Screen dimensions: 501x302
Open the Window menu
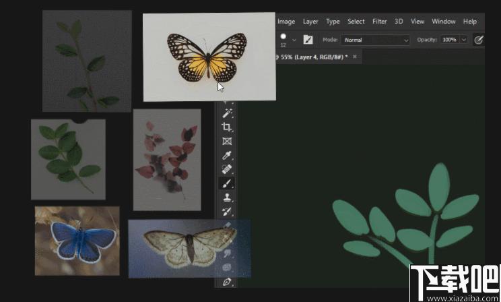(x=444, y=22)
